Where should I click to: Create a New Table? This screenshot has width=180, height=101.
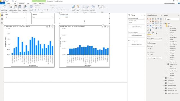[19, 8]
